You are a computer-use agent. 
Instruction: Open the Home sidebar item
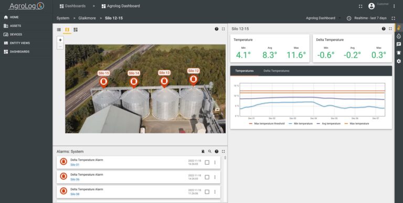(12, 17)
